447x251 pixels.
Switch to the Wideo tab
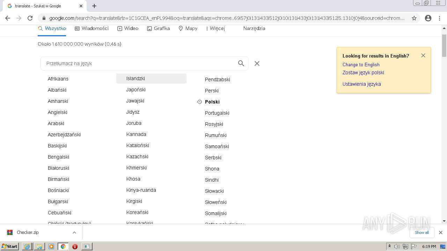(128, 29)
